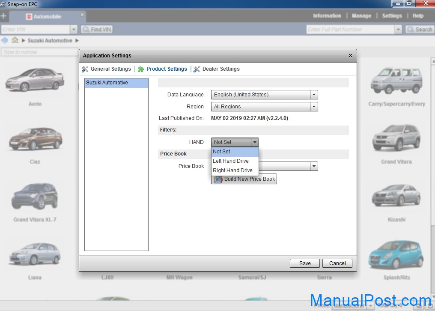
Task: Select the Grand Vitara XL-7 thumbnail
Action: [x=35, y=196]
